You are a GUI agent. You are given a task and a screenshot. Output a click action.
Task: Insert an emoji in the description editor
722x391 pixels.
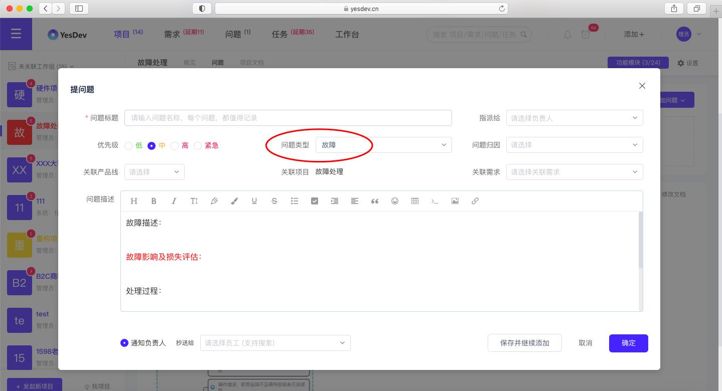(x=395, y=201)
